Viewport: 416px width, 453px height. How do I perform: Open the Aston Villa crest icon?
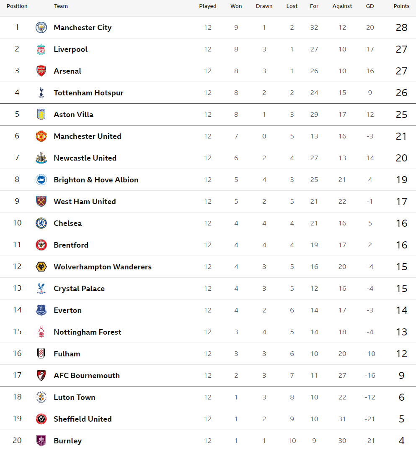(41, 115)
